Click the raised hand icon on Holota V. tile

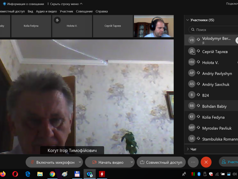pyautogui.click(x=57, y=20)
